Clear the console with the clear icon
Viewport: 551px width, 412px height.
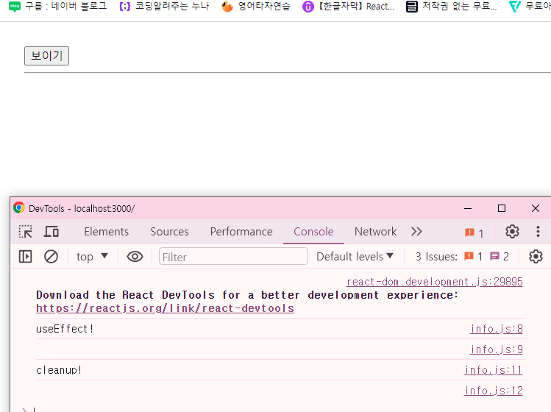pyautogui.click(x=51, y=257)
